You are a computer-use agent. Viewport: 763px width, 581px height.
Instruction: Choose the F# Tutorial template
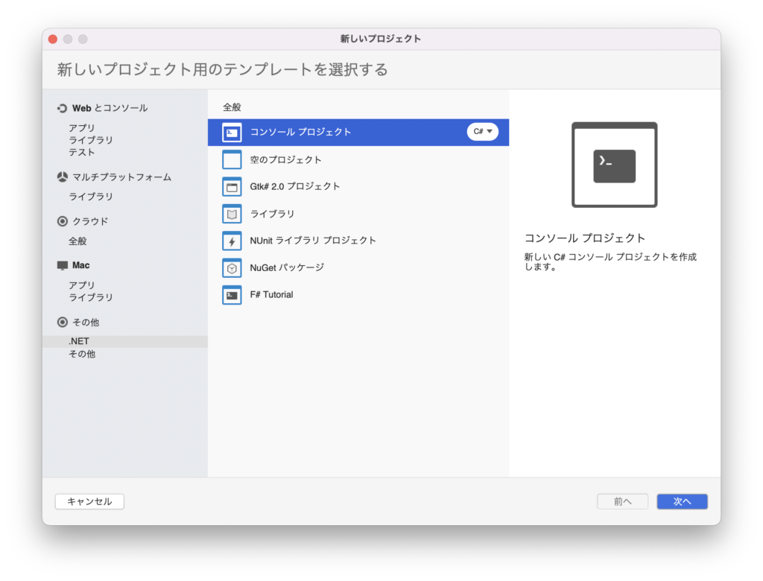click(x=358, y=295)
